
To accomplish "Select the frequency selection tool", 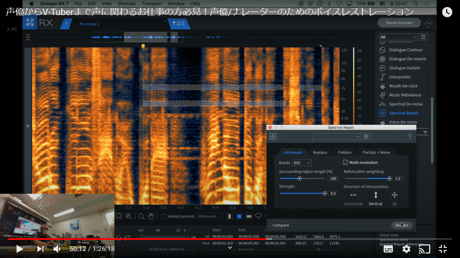I will [x=249, y=216].
